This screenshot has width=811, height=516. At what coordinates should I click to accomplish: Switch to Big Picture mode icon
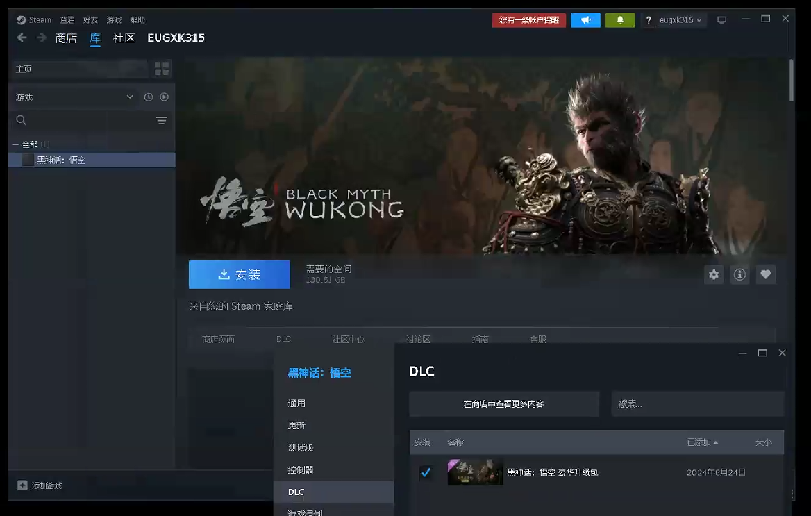click(721, 19)
